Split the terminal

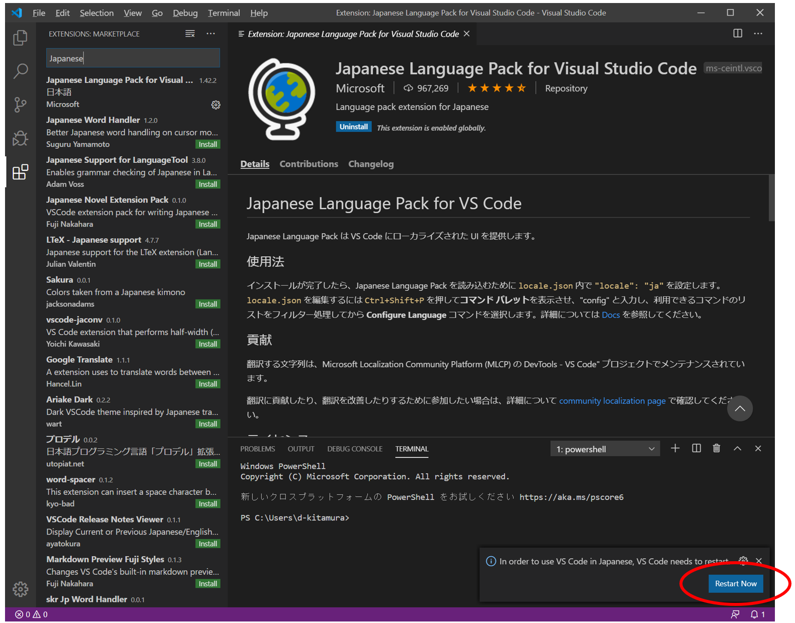(x=696, y=448)
